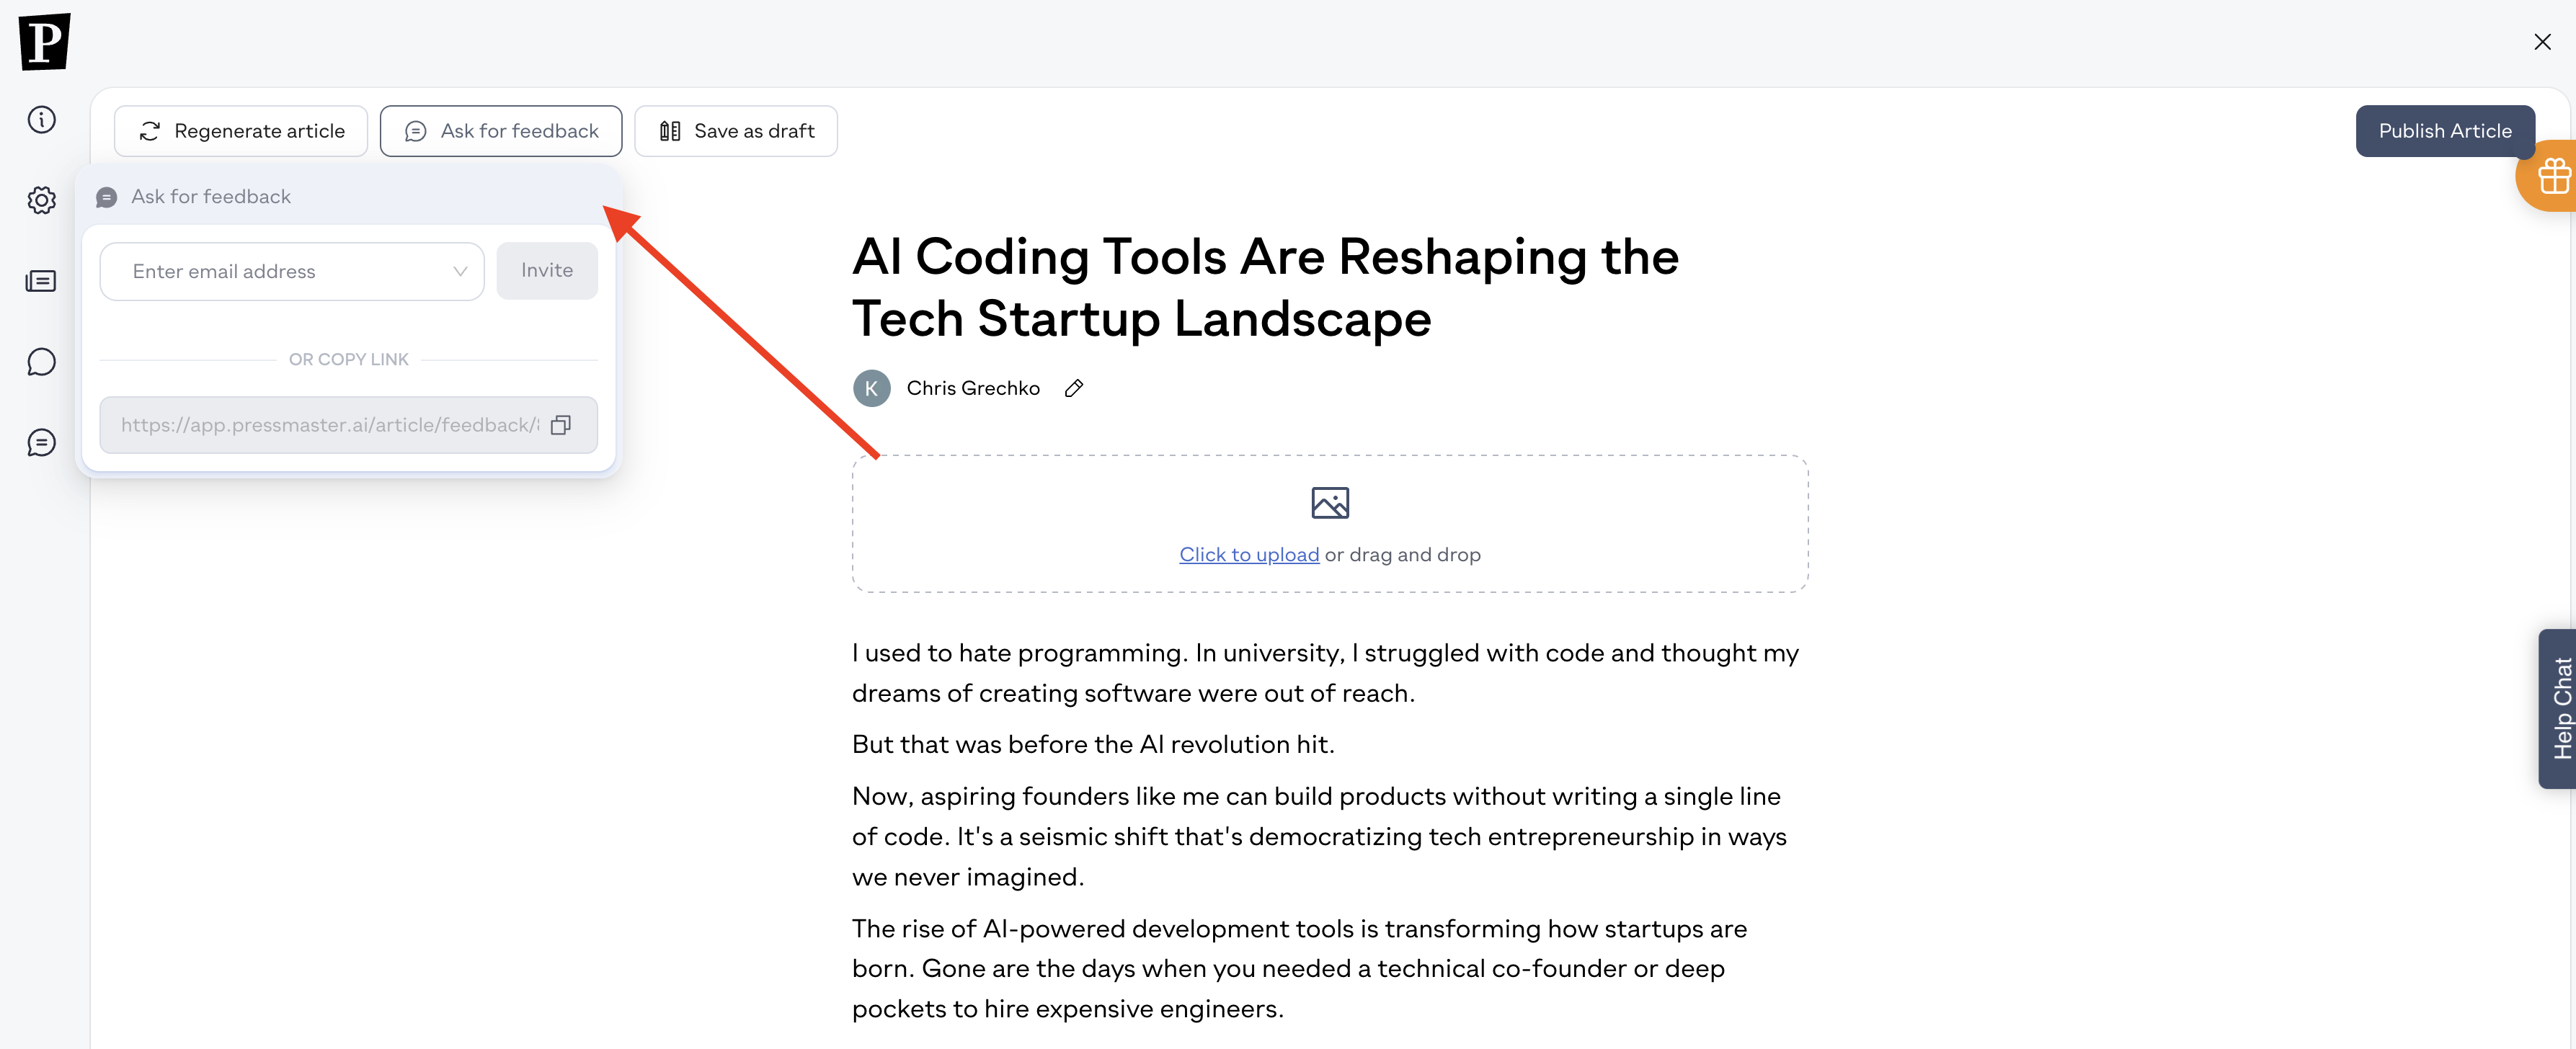2576x1049 pixels.
Task: Click the chat bubble with lines sidebar icon
Action: (x=41, y=443)
